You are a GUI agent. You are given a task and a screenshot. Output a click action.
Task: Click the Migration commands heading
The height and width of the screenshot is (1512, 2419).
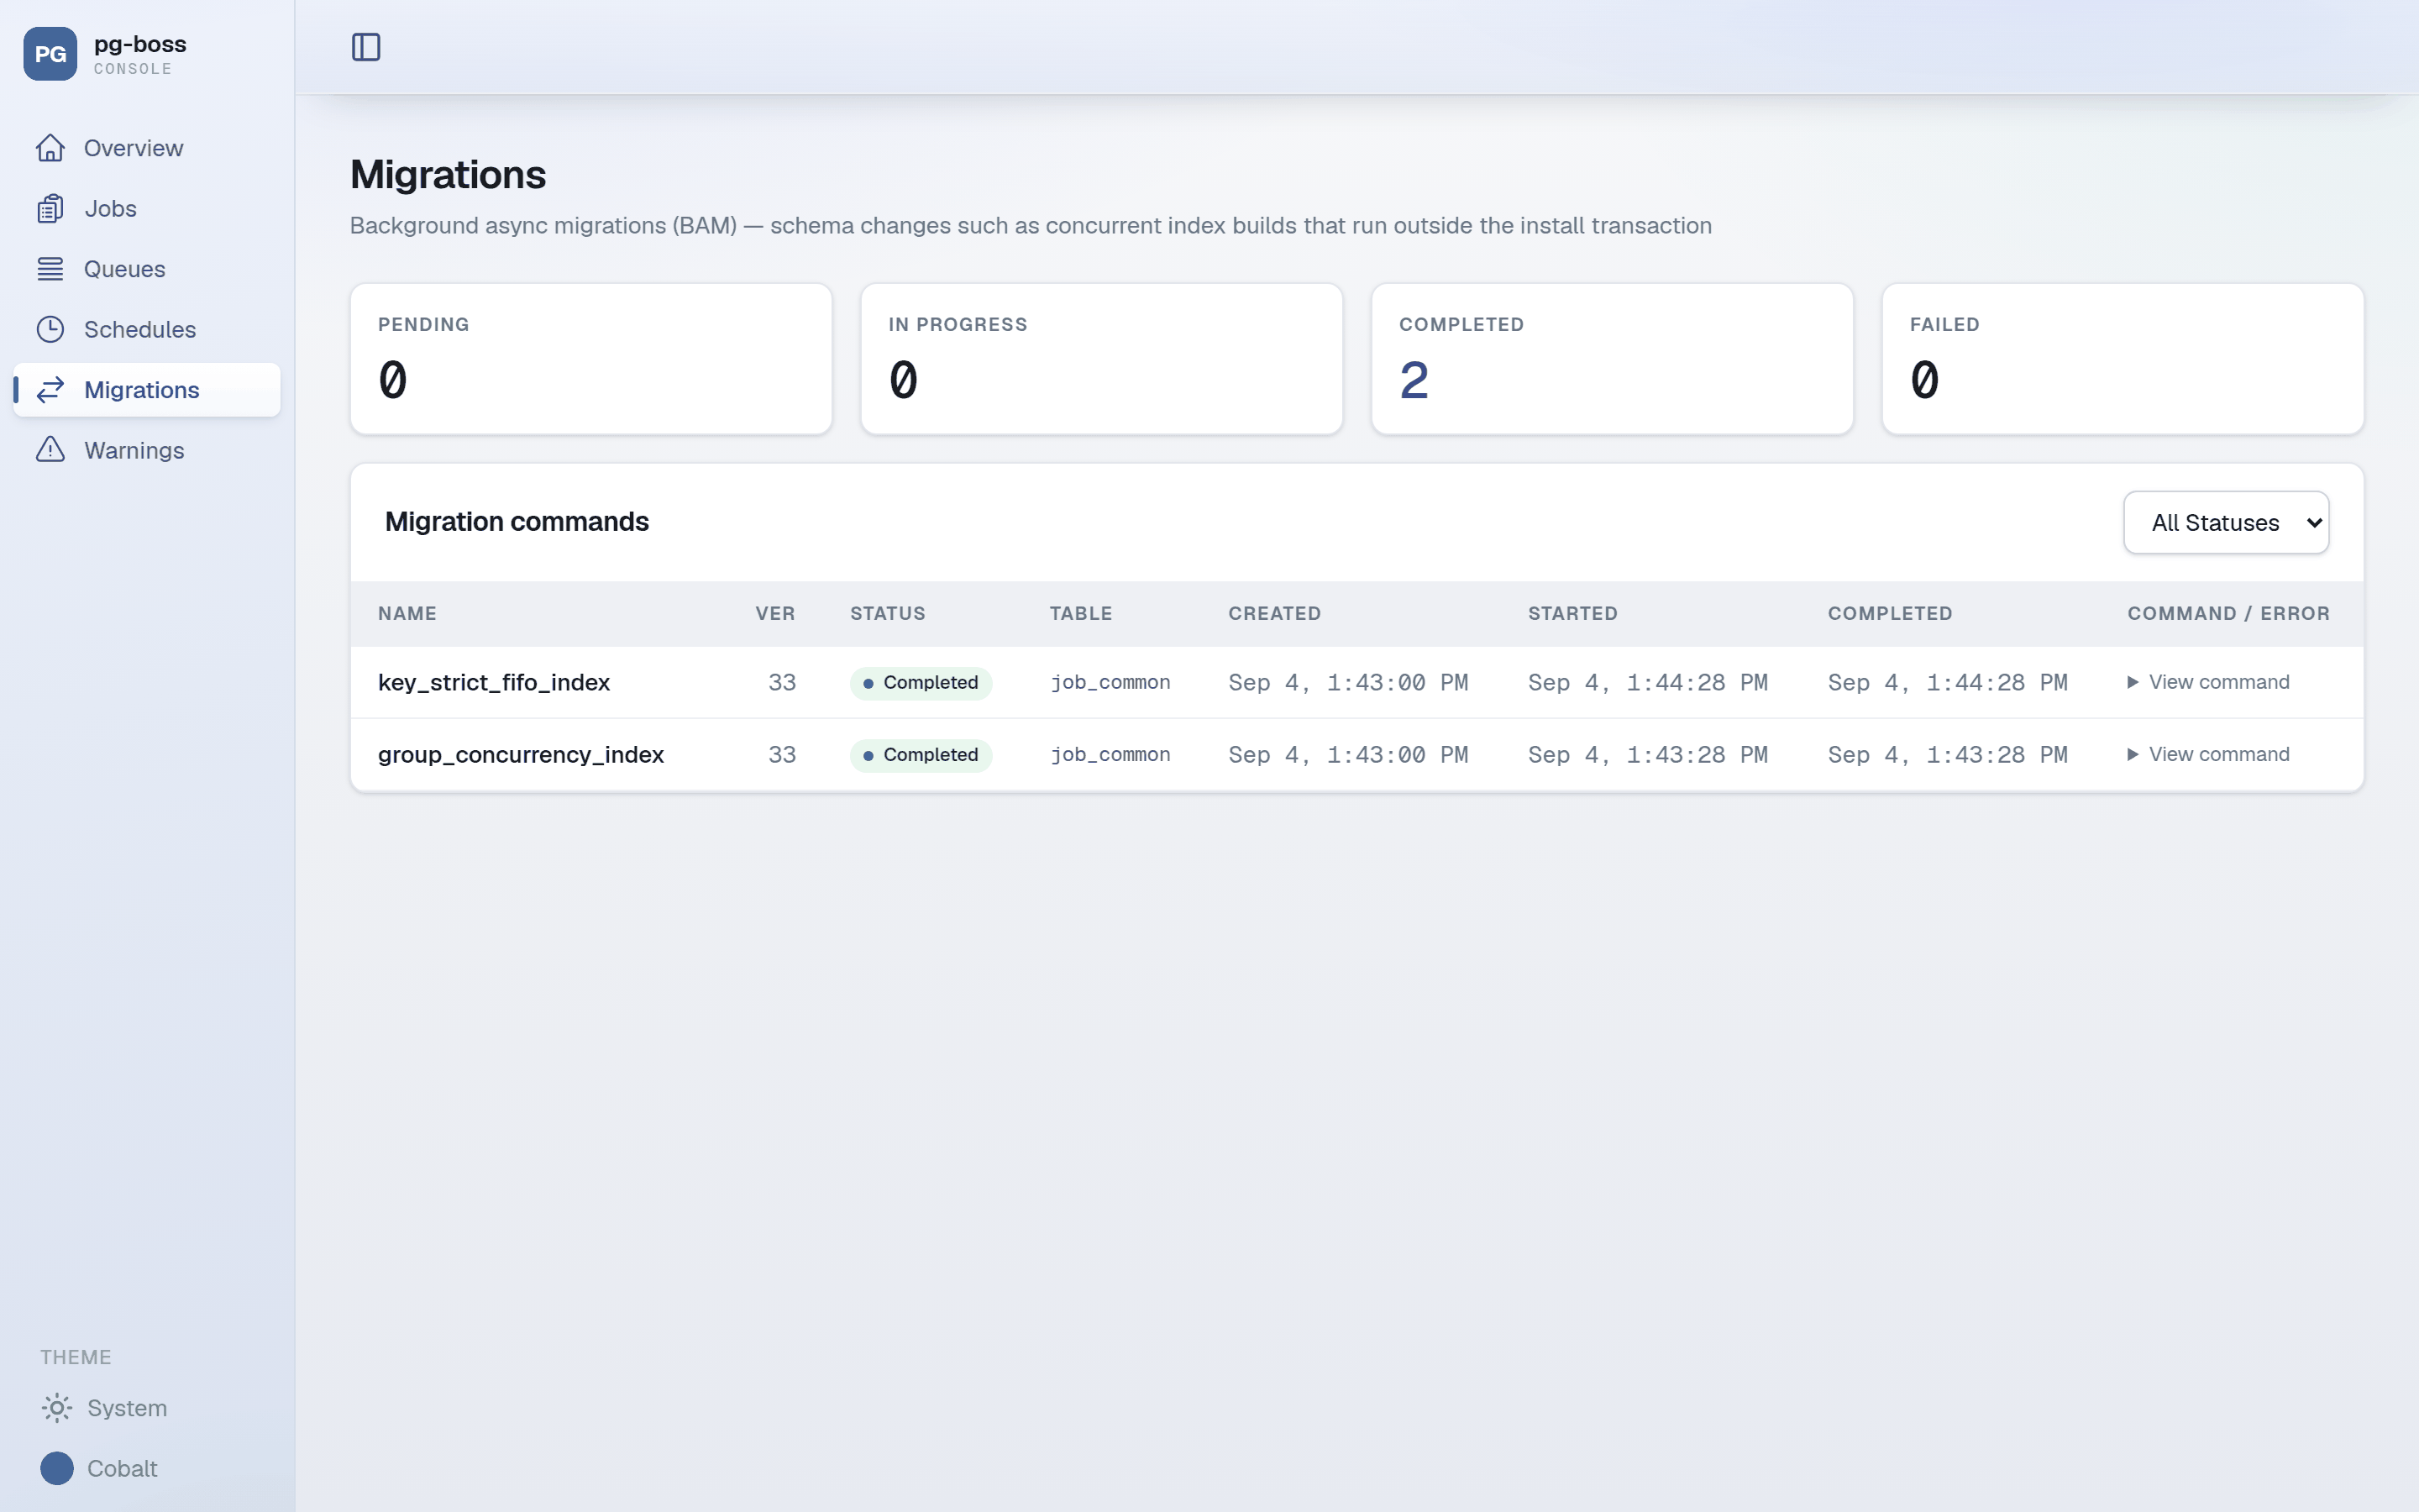pos(517,521)
